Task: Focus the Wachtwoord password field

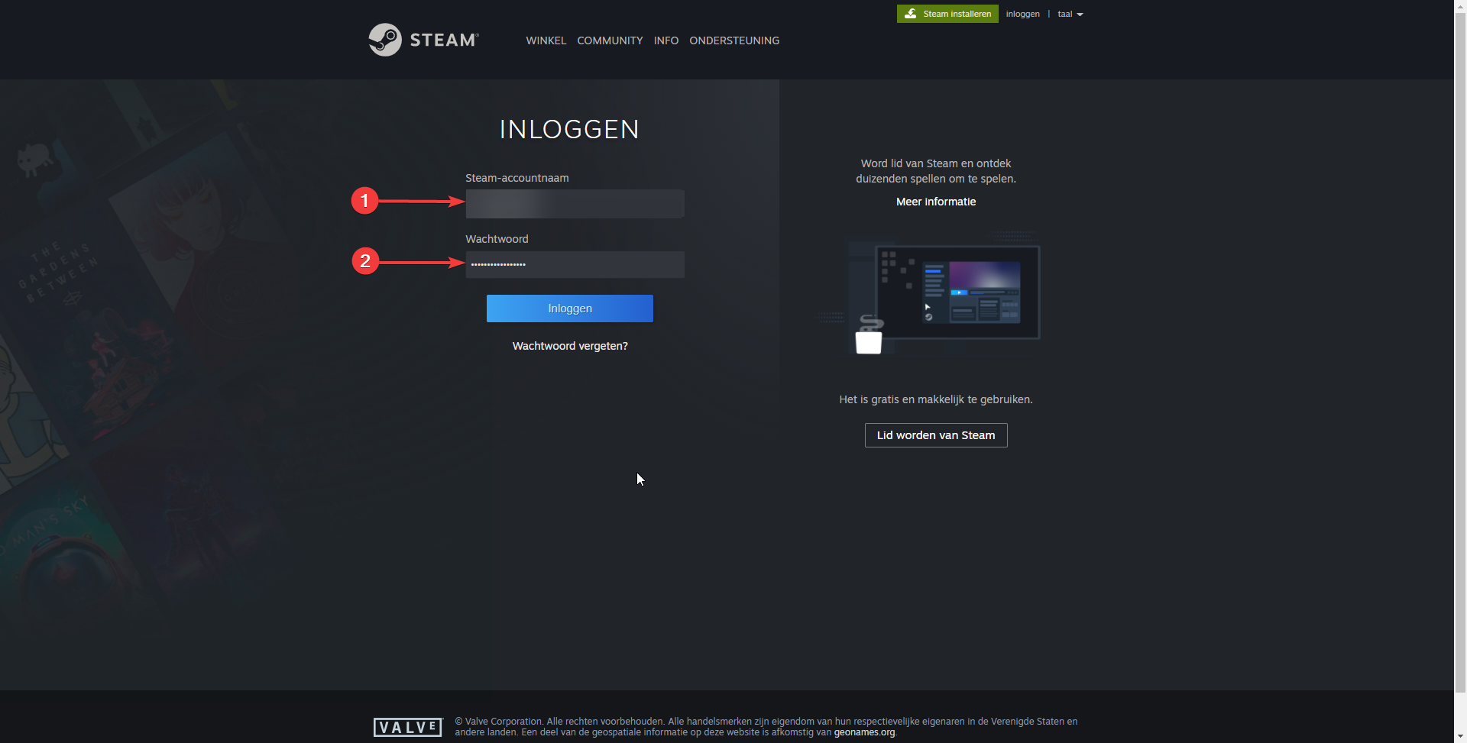Action: point(575,264)
